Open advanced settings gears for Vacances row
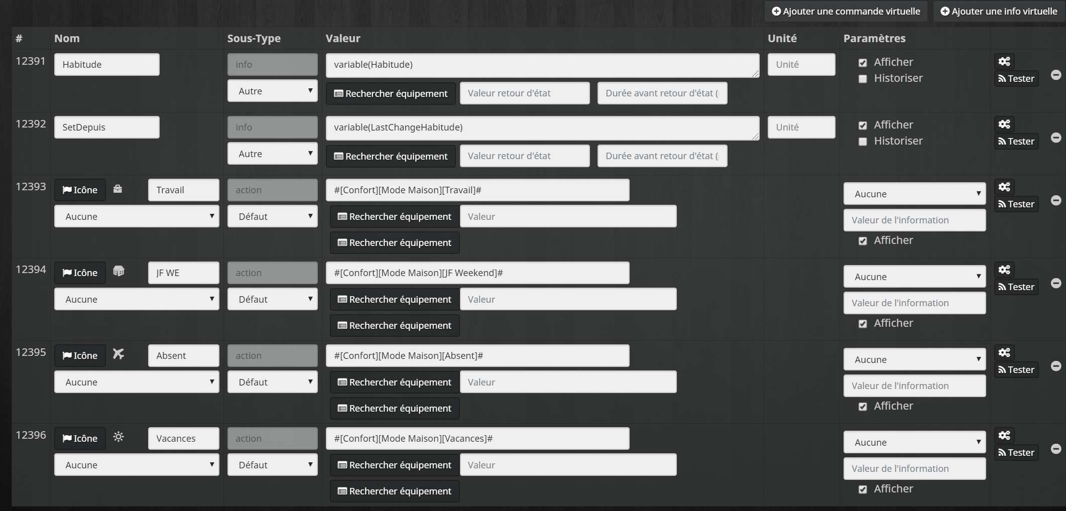1066x511 pixels. click(x=1004, y=435)
